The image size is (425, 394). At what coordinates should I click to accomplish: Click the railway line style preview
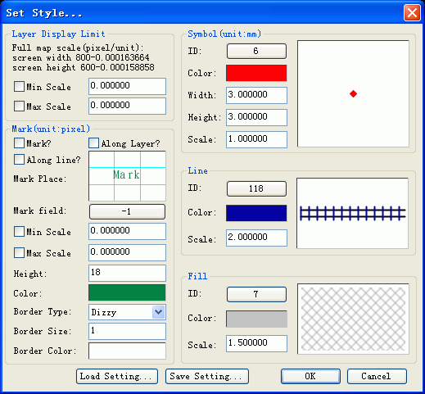353,213
